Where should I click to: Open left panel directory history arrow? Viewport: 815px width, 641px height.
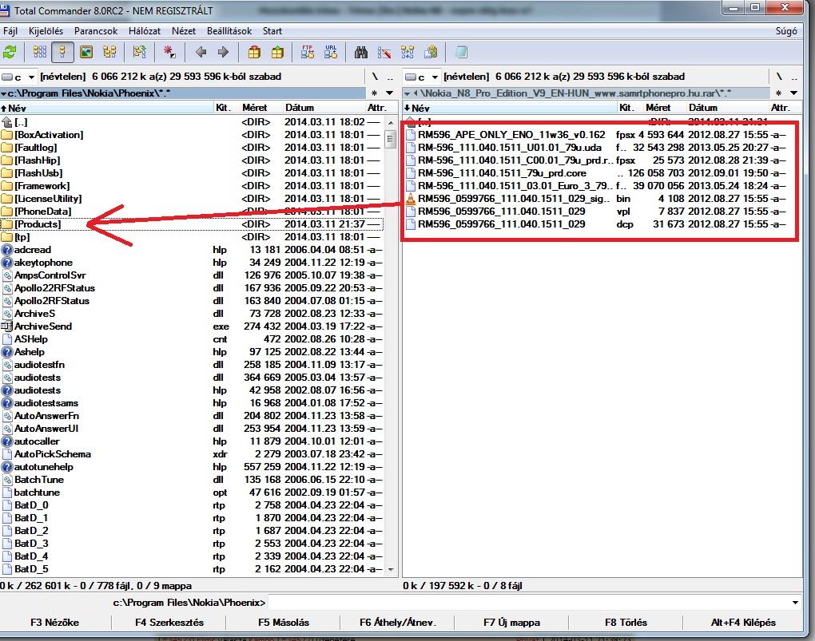point(389,93)
